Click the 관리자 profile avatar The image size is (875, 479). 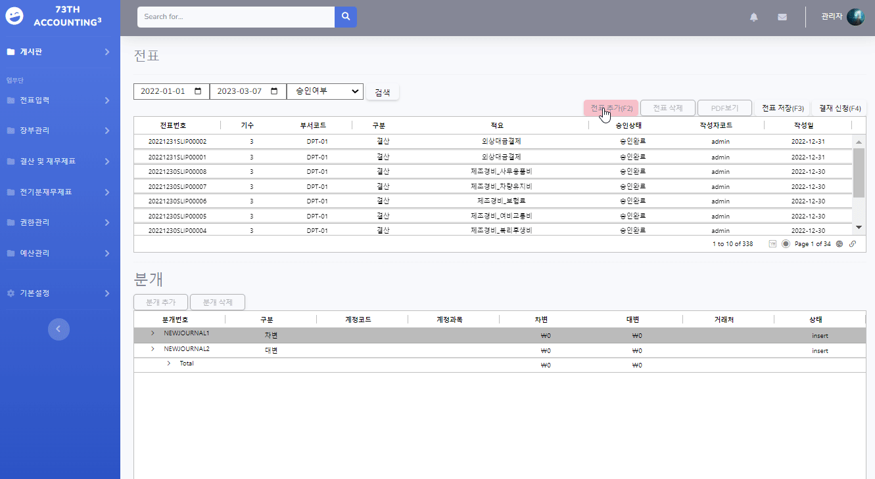click(855, 16)
